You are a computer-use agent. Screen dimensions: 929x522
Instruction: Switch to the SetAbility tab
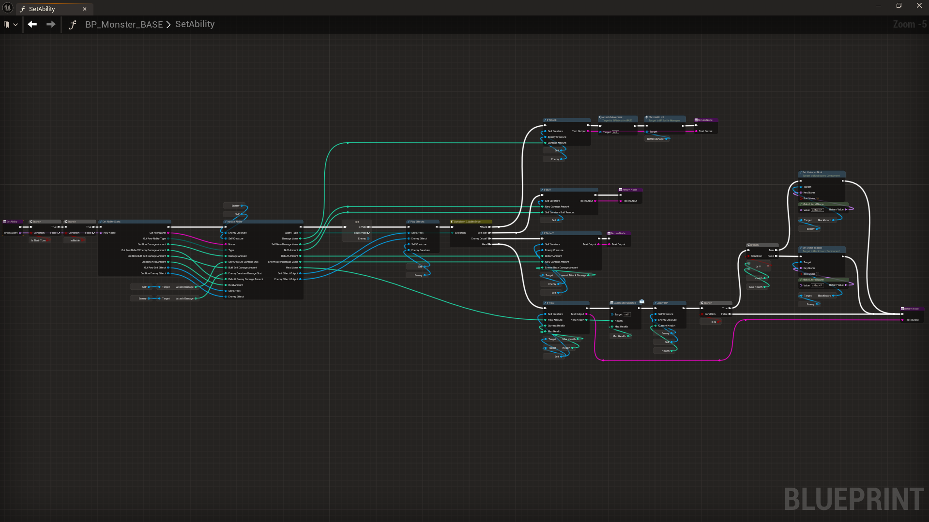point(42,9)
